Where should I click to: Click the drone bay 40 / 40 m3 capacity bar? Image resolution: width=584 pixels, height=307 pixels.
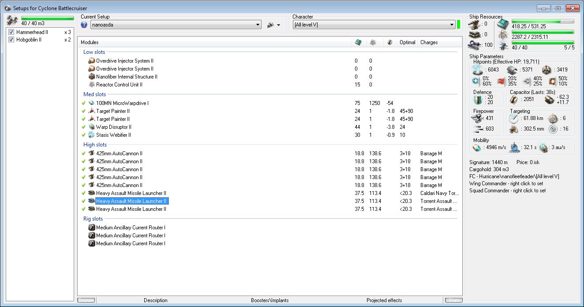click(47, 19)
